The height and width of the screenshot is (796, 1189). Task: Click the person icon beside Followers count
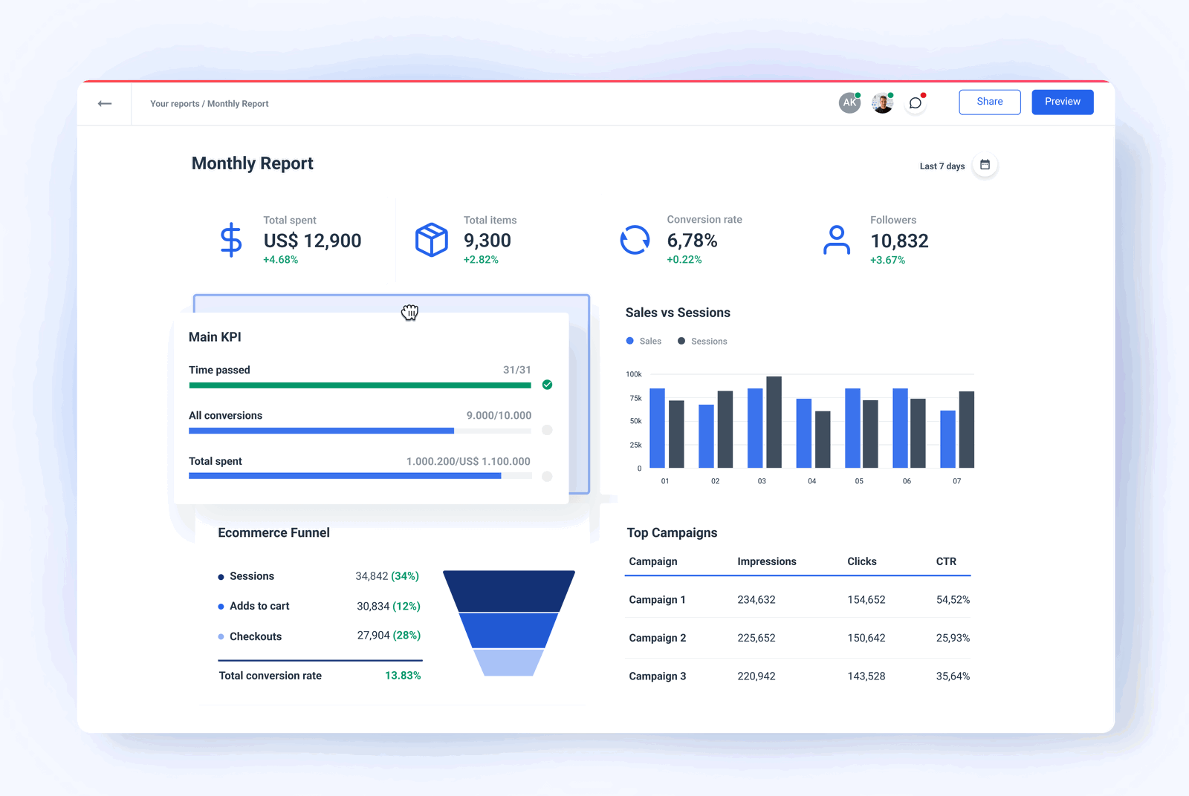click(837, 239)
